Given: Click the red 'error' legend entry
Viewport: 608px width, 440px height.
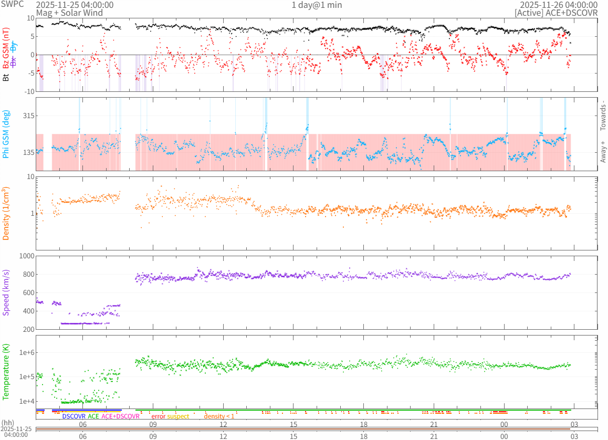Looking at the screenshot, I should (158, 416).
